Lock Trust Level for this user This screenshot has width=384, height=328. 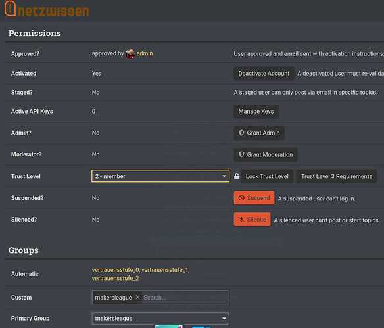point(267,176)
